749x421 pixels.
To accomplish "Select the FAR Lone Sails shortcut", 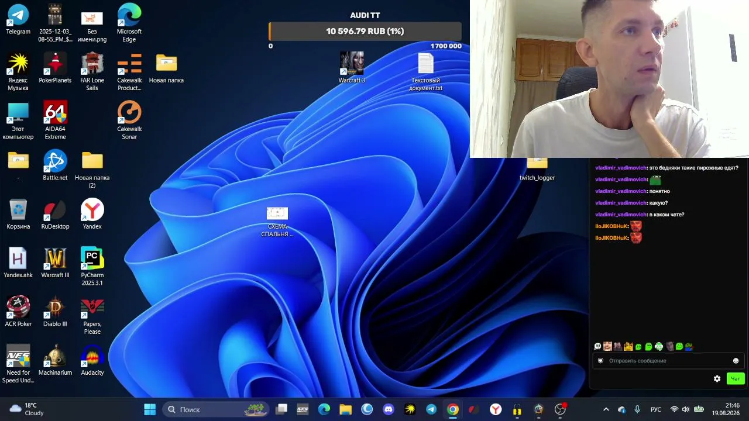I will 92,71.
